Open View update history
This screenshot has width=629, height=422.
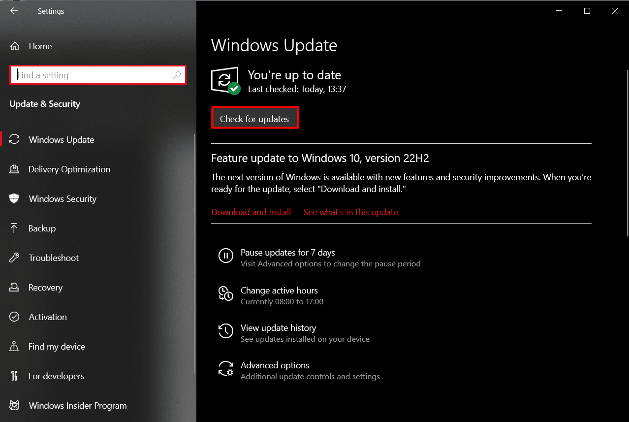click(278, 328)
